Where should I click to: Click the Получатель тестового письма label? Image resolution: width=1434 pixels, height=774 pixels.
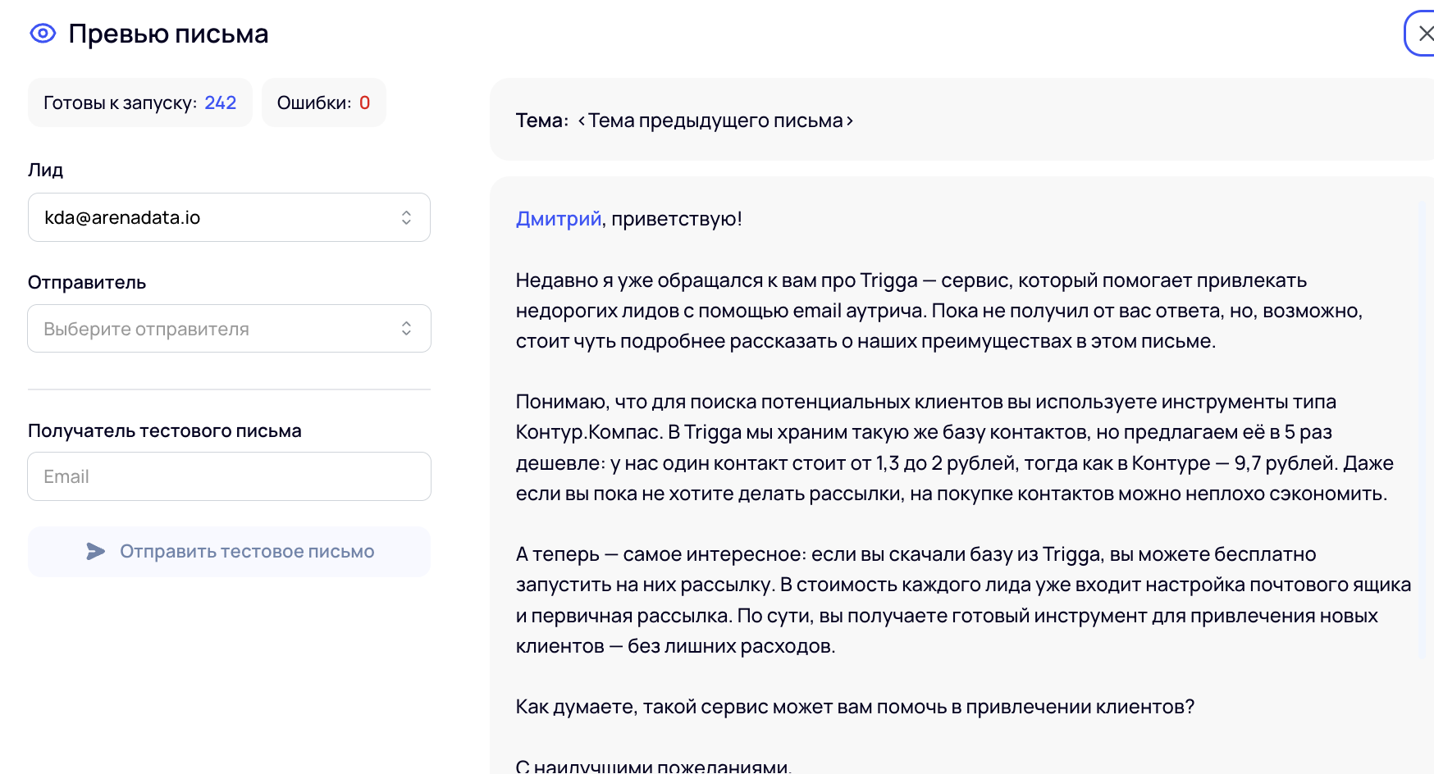165,430
